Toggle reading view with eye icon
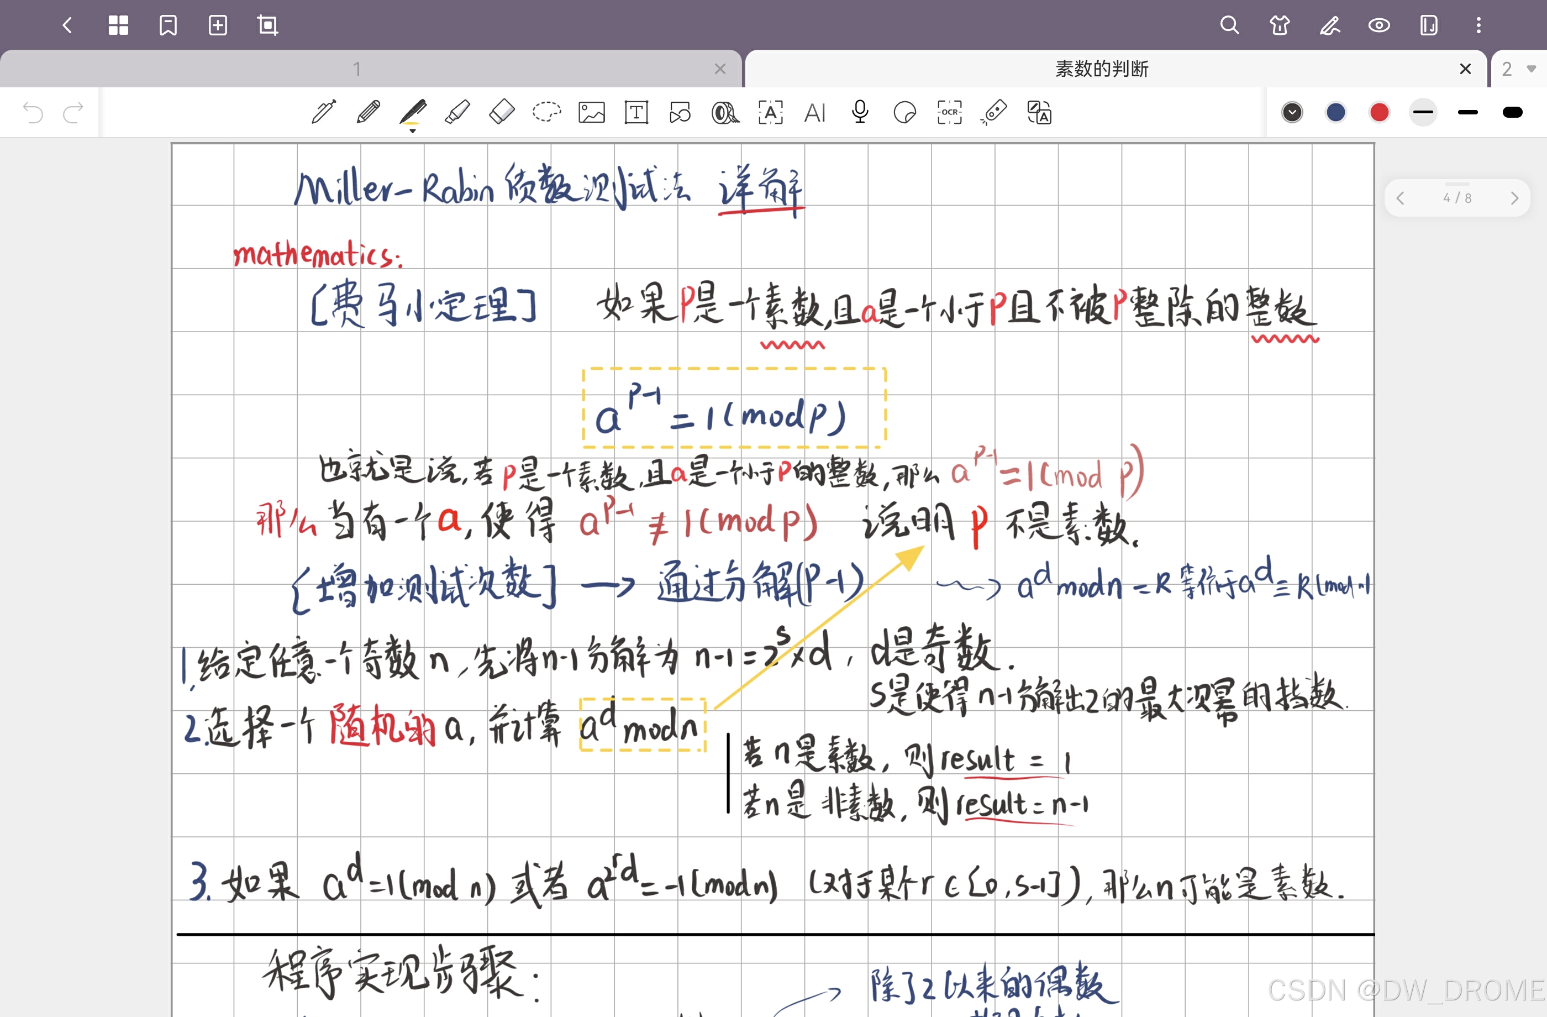 point(1378,25)
